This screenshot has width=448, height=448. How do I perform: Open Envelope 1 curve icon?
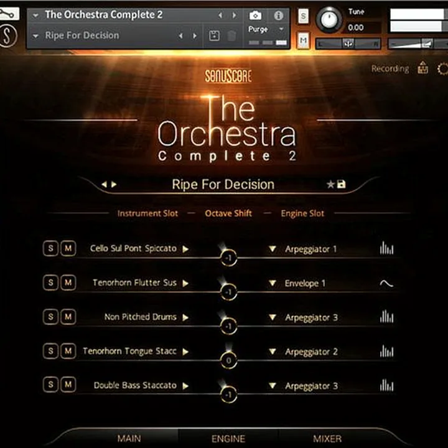386,283
